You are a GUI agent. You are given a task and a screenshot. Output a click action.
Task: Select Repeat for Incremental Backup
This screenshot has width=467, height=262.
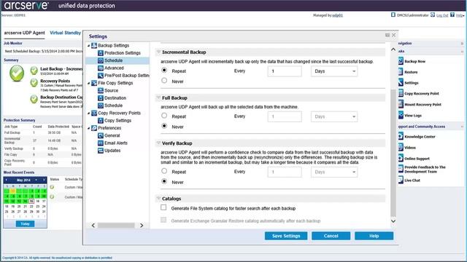(x=164, y=71)
